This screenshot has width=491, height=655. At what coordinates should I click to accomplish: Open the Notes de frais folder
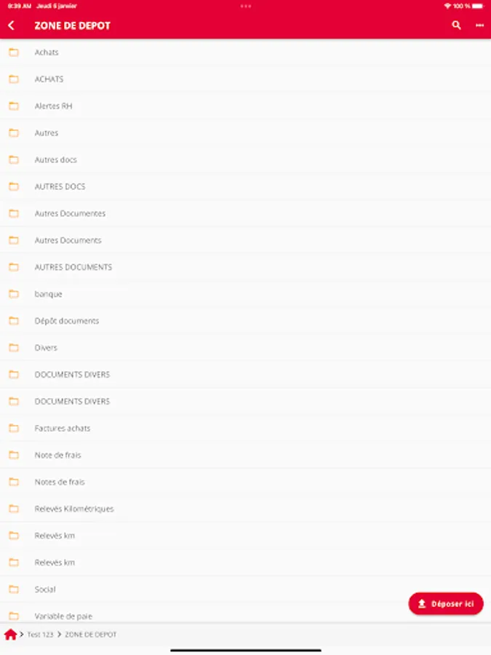(x=246, y=482)
